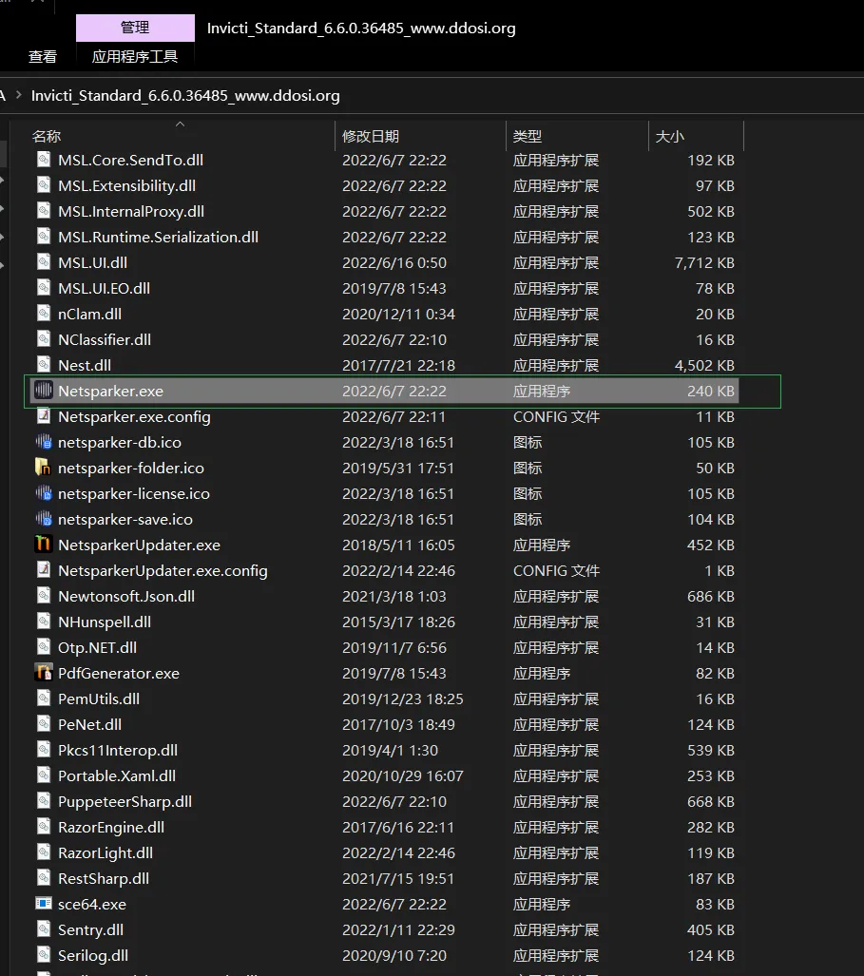
Task: Click the MSL.UI.dll file icon
Action: (x=44, y=262)
